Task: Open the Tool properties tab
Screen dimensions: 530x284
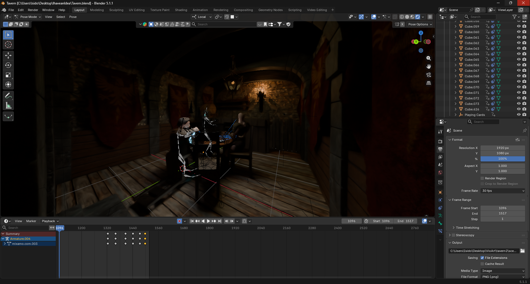Action: click(x=440, y=132)
